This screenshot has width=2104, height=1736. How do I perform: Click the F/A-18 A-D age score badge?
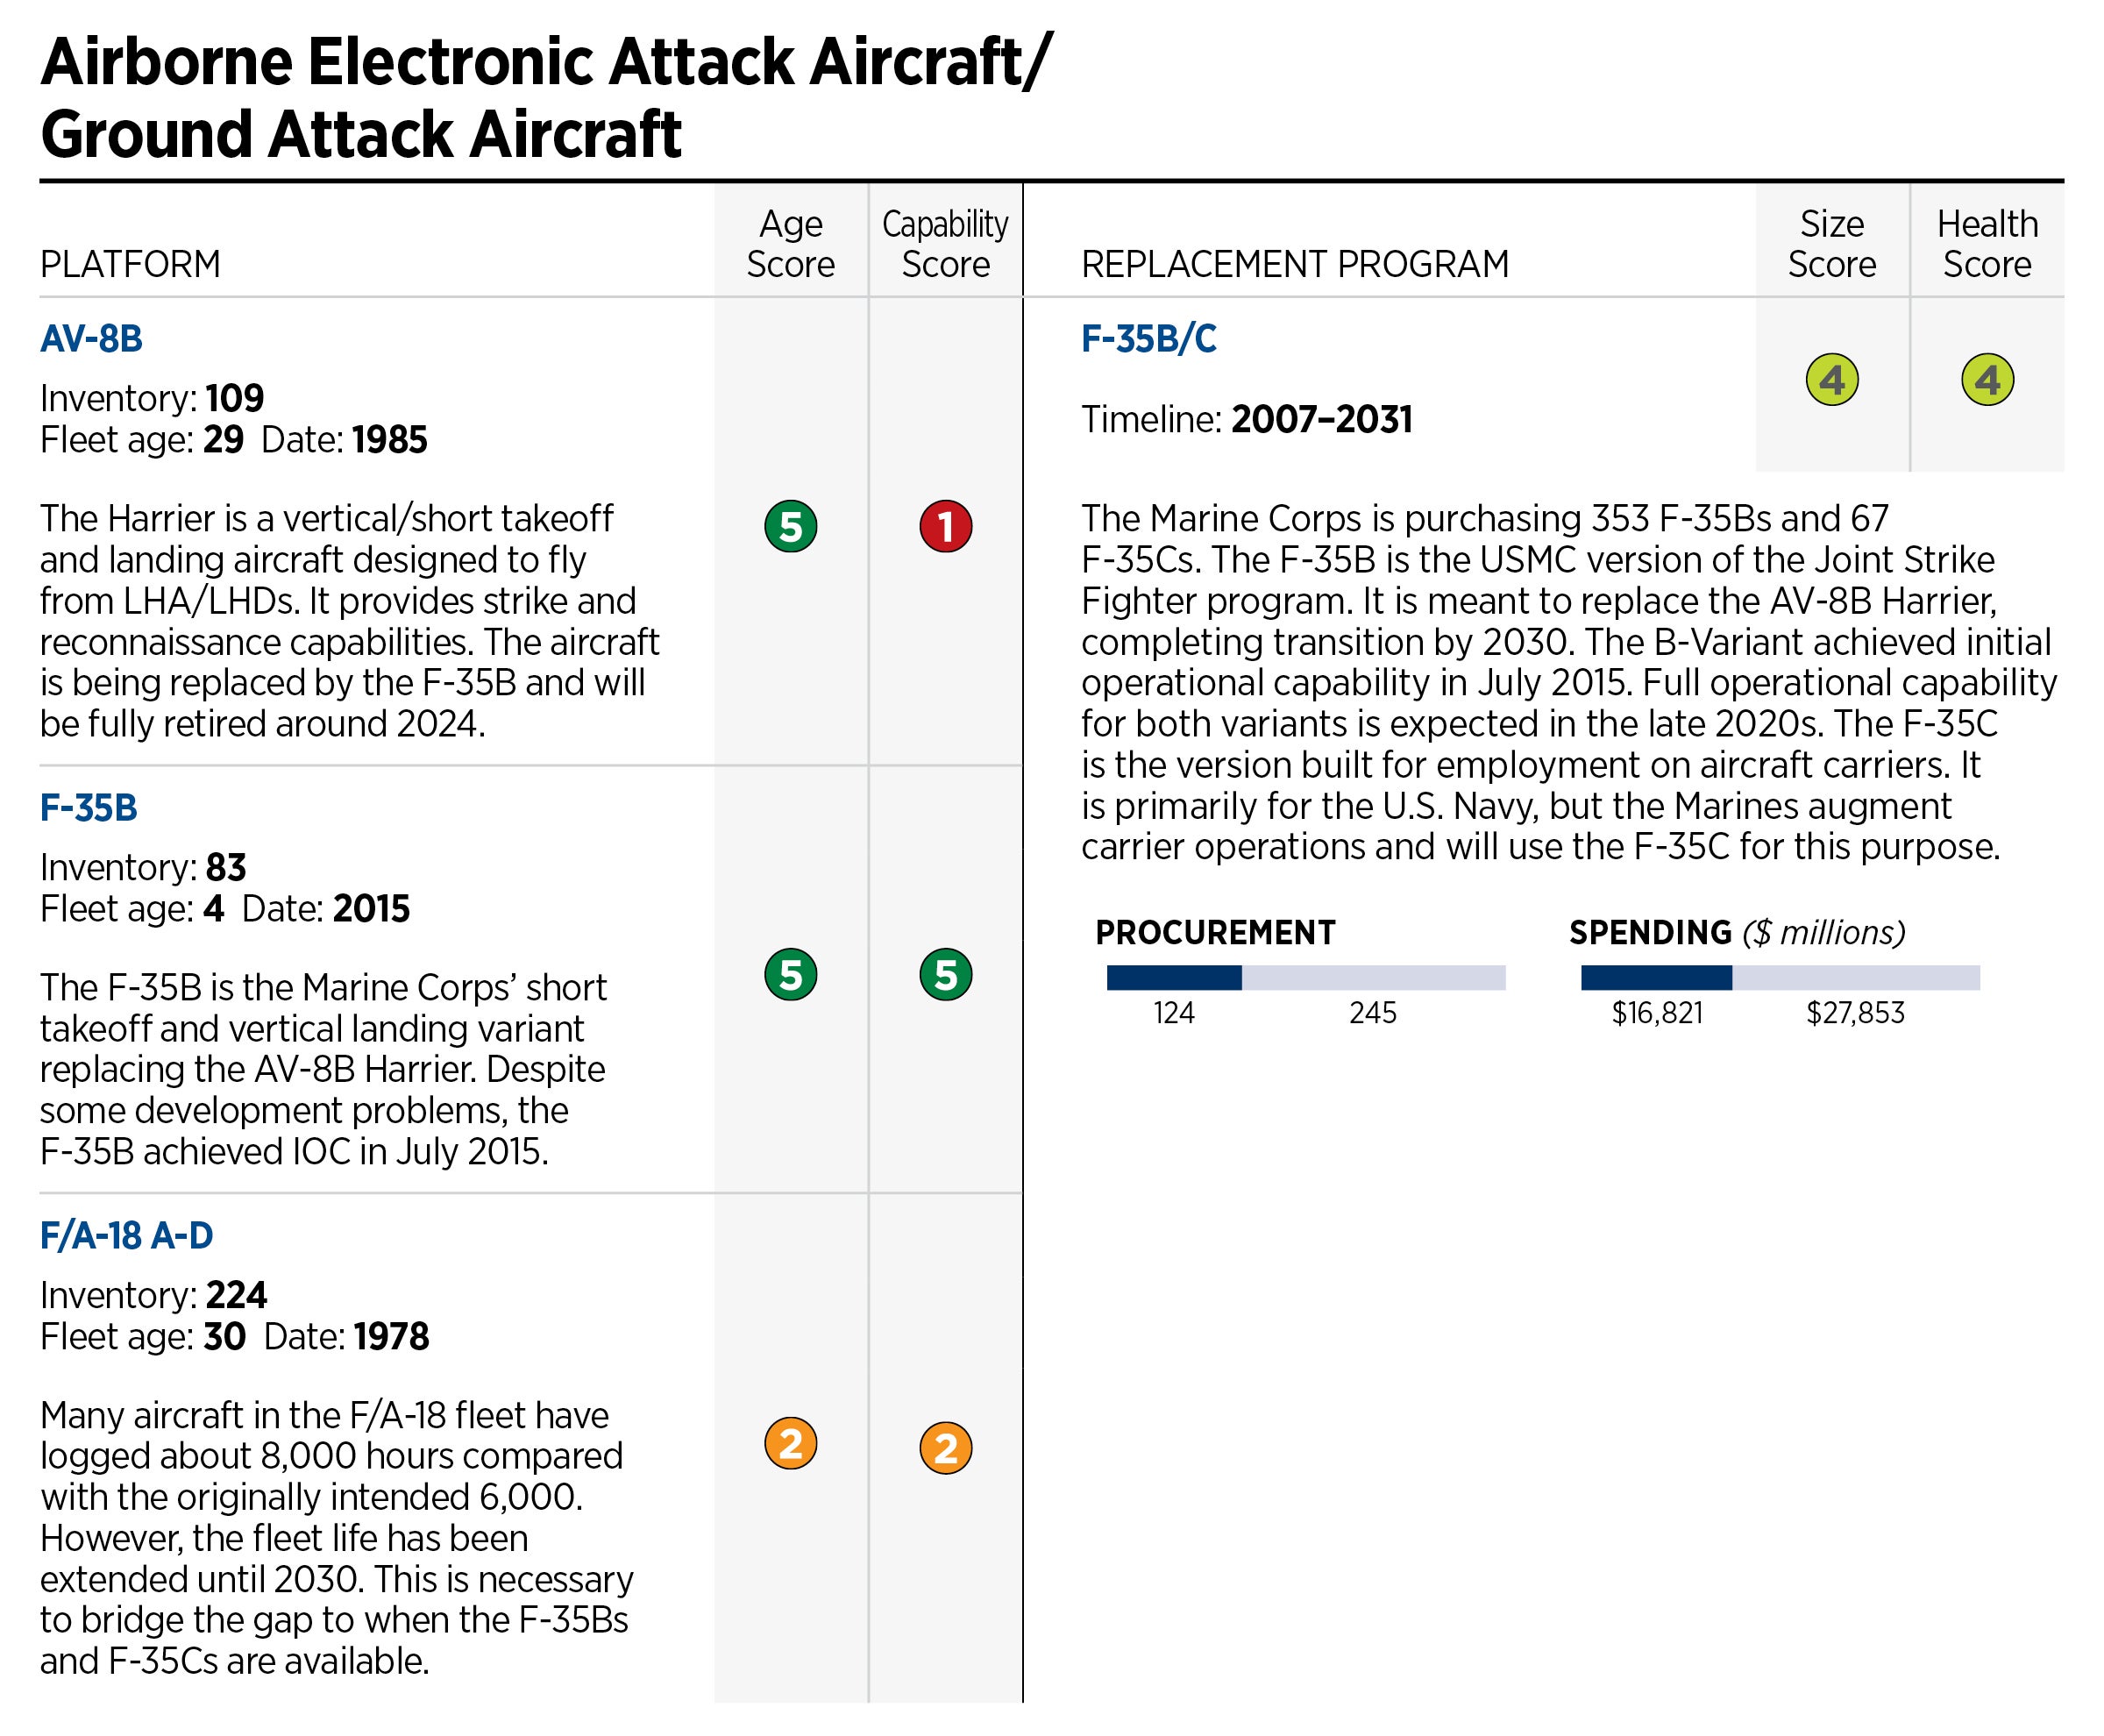click(790, 1444)
